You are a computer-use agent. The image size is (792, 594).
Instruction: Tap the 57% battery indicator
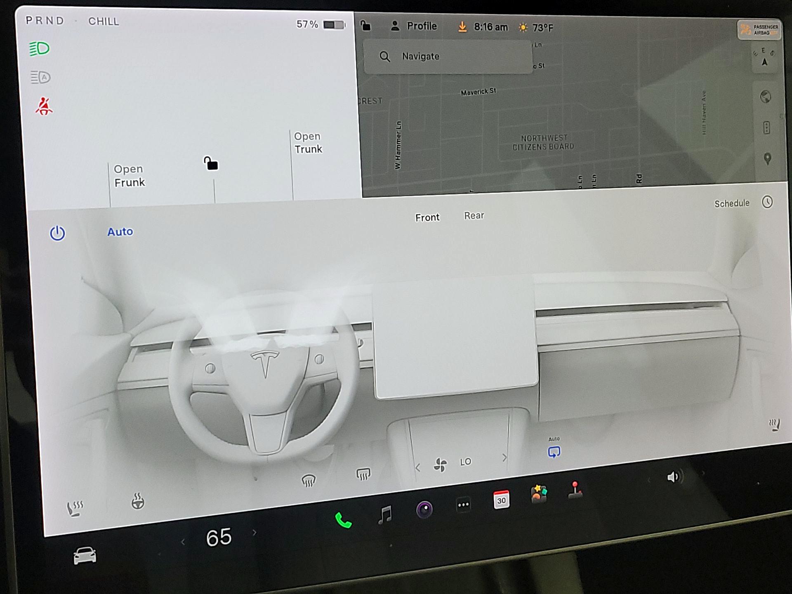pyautogui.click(x=321, y=25)
